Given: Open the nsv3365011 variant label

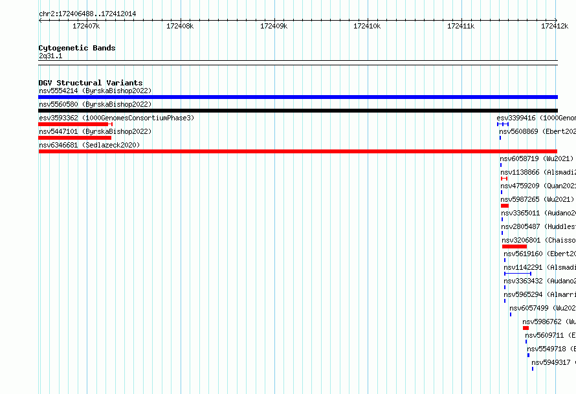Looking at the screenshot, I should click(x=538, y=213).
